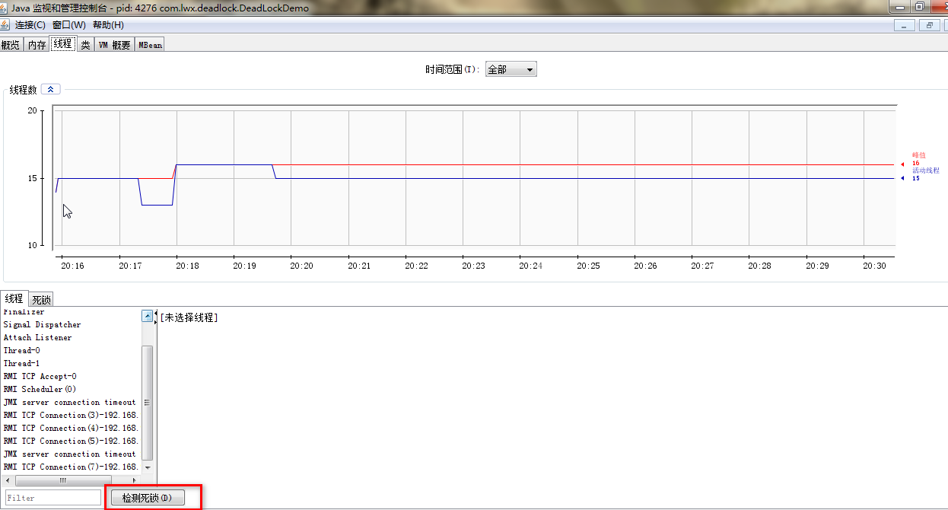
Task: Open the 类 tab
Action: click(x=85, y=43)
